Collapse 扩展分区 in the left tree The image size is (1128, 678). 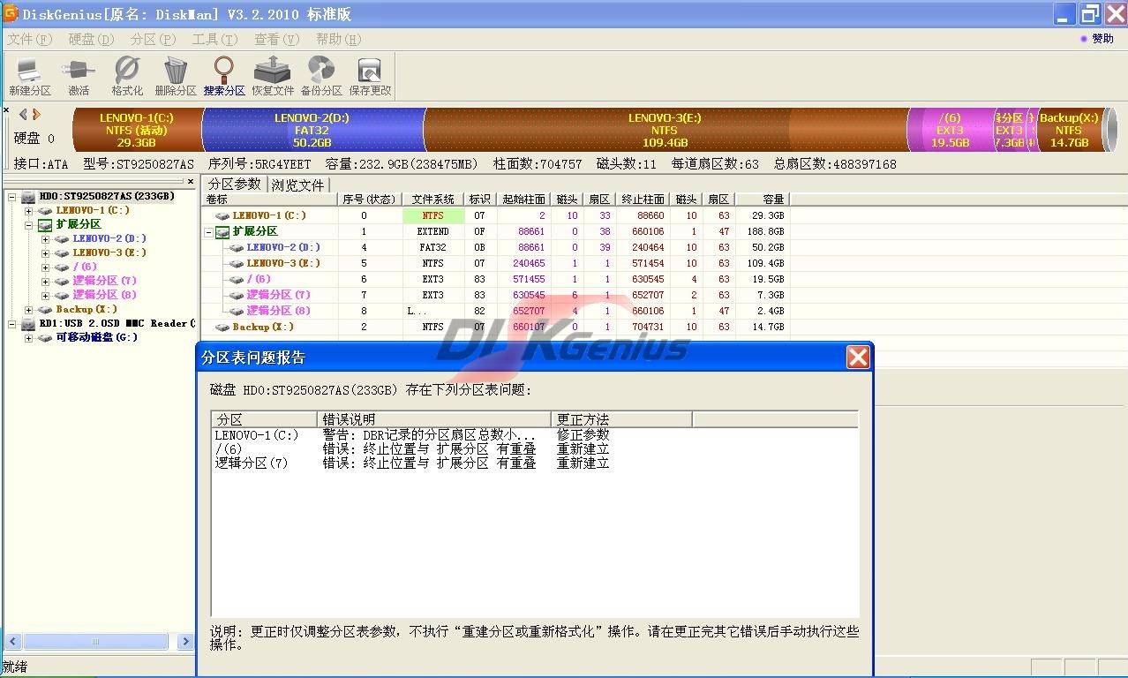29,225
